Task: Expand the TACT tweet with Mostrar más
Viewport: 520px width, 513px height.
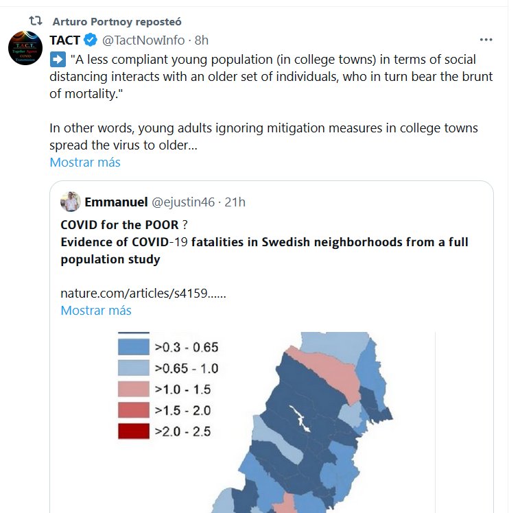Action: (x=84, y=163)
